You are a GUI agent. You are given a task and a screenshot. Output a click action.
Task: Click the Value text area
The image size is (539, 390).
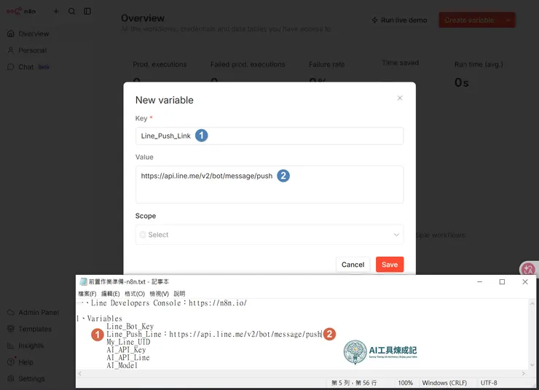tap(269, 184)
